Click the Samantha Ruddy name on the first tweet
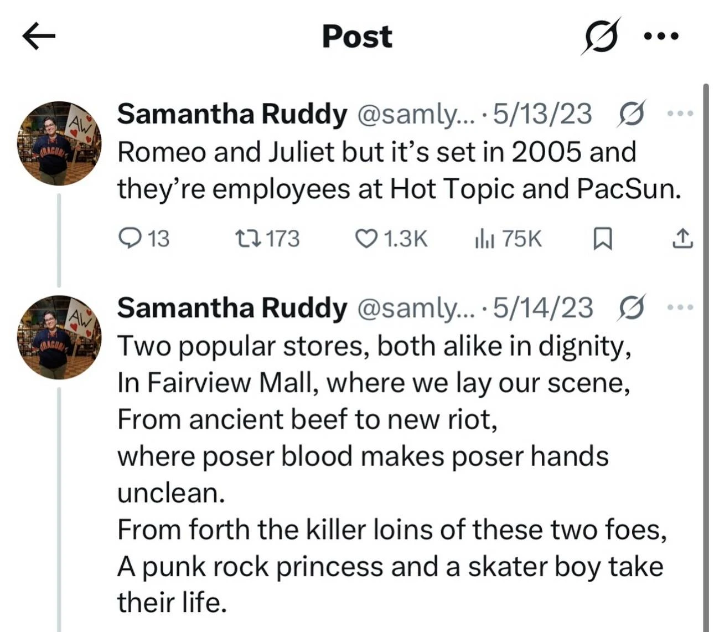 (x=232, y=114)
